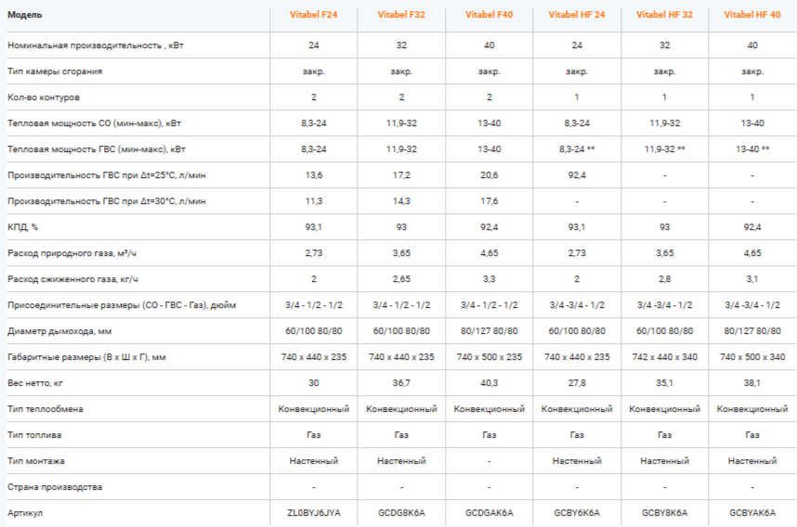This screenshot has height=527, width=797.
Task: Click the 92,4 l/min value for HF 24
Action: tap(577, 175)
